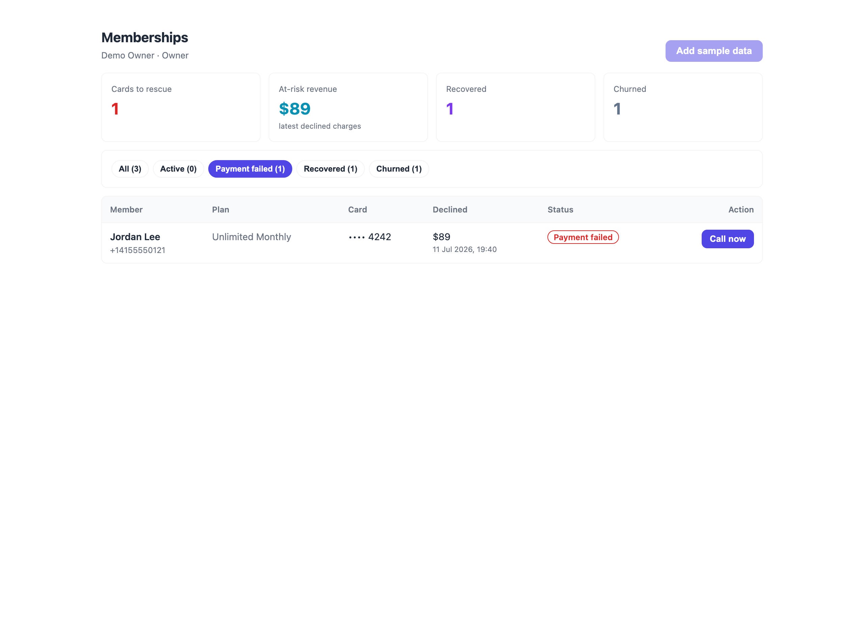The width and height of the screenshot is (864, 635).
Task: Click the Memberships page heading
Action: coord(145,38)
